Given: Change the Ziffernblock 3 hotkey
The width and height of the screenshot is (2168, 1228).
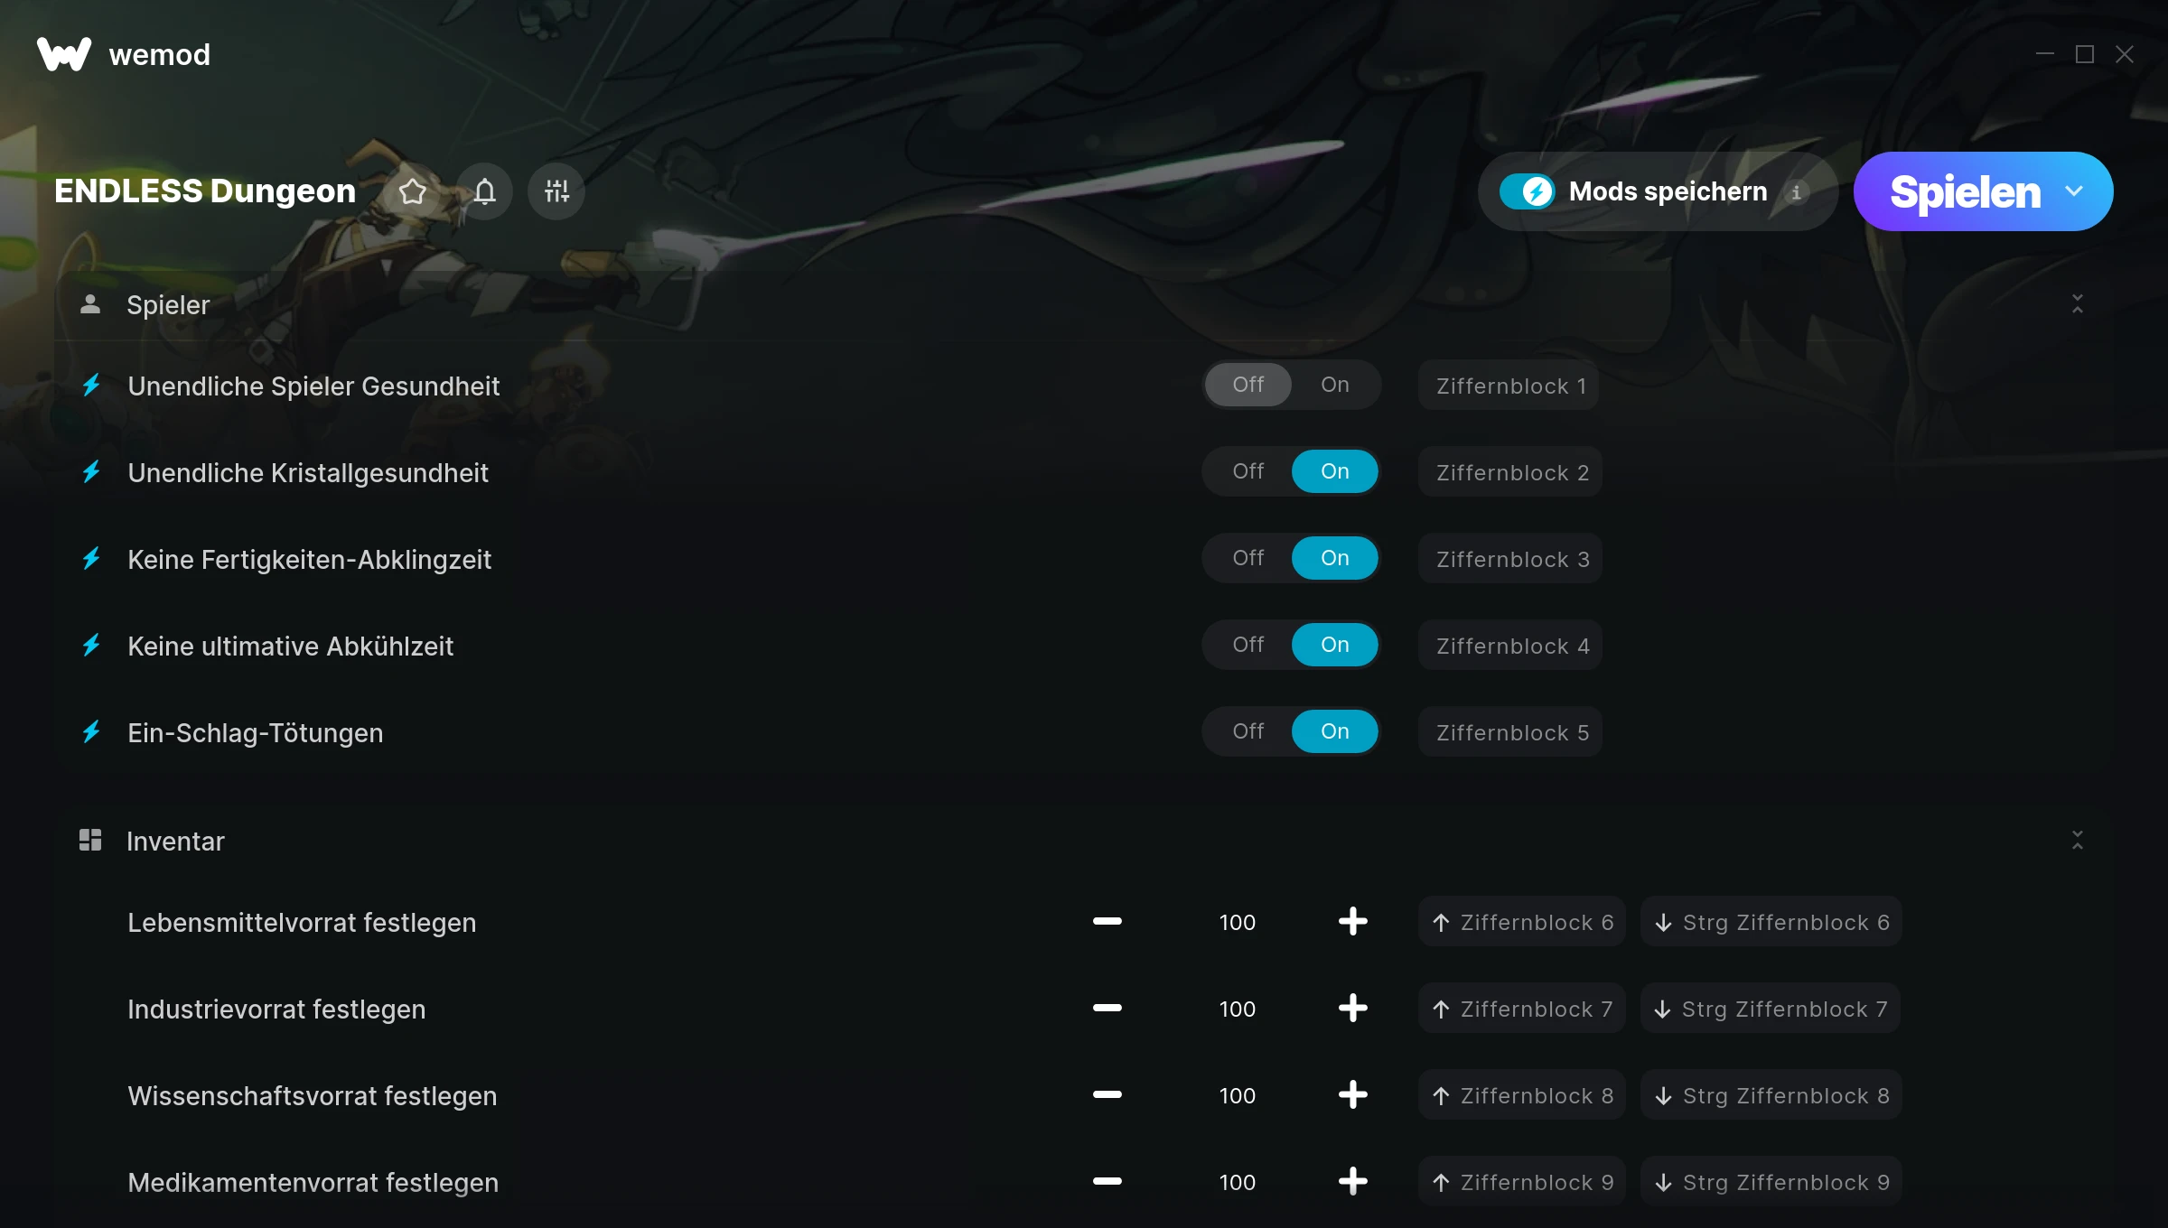Looking at the screenshot, I should pyautogui.click(x=1510, y=559).
